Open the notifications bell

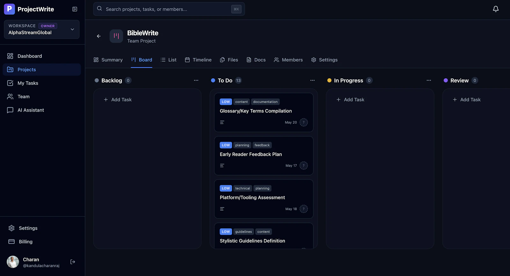496,9
